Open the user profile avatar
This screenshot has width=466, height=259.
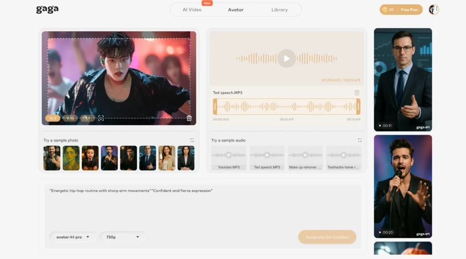(x=433, y=10)
